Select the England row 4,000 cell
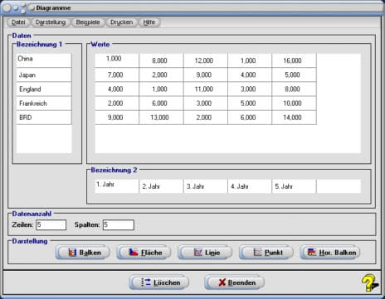385x299 pixels. click(x=117, y=89)
